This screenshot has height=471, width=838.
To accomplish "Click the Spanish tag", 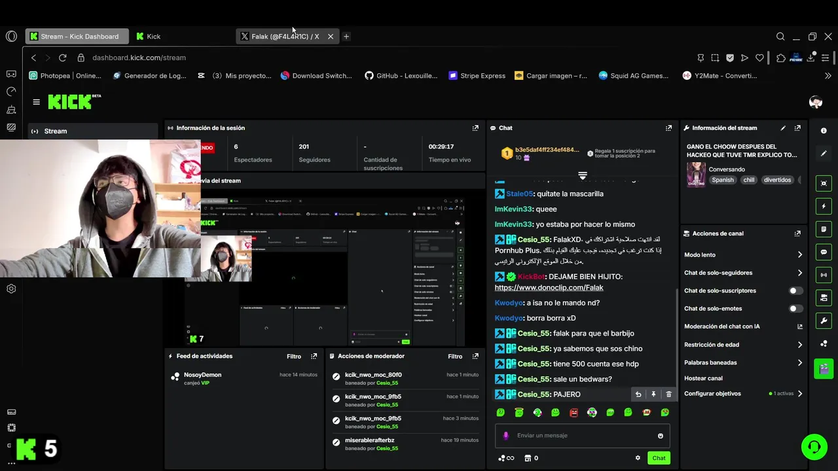I will (723, 180).
